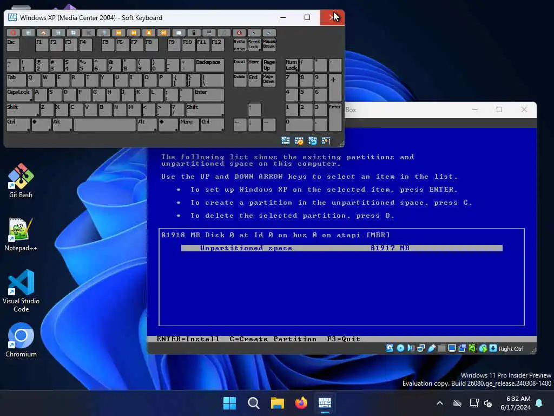This screenshot has width=554, height=416.
Task: Click the shared folders icon in VirtualBox status bar
Action: point(441,348)
